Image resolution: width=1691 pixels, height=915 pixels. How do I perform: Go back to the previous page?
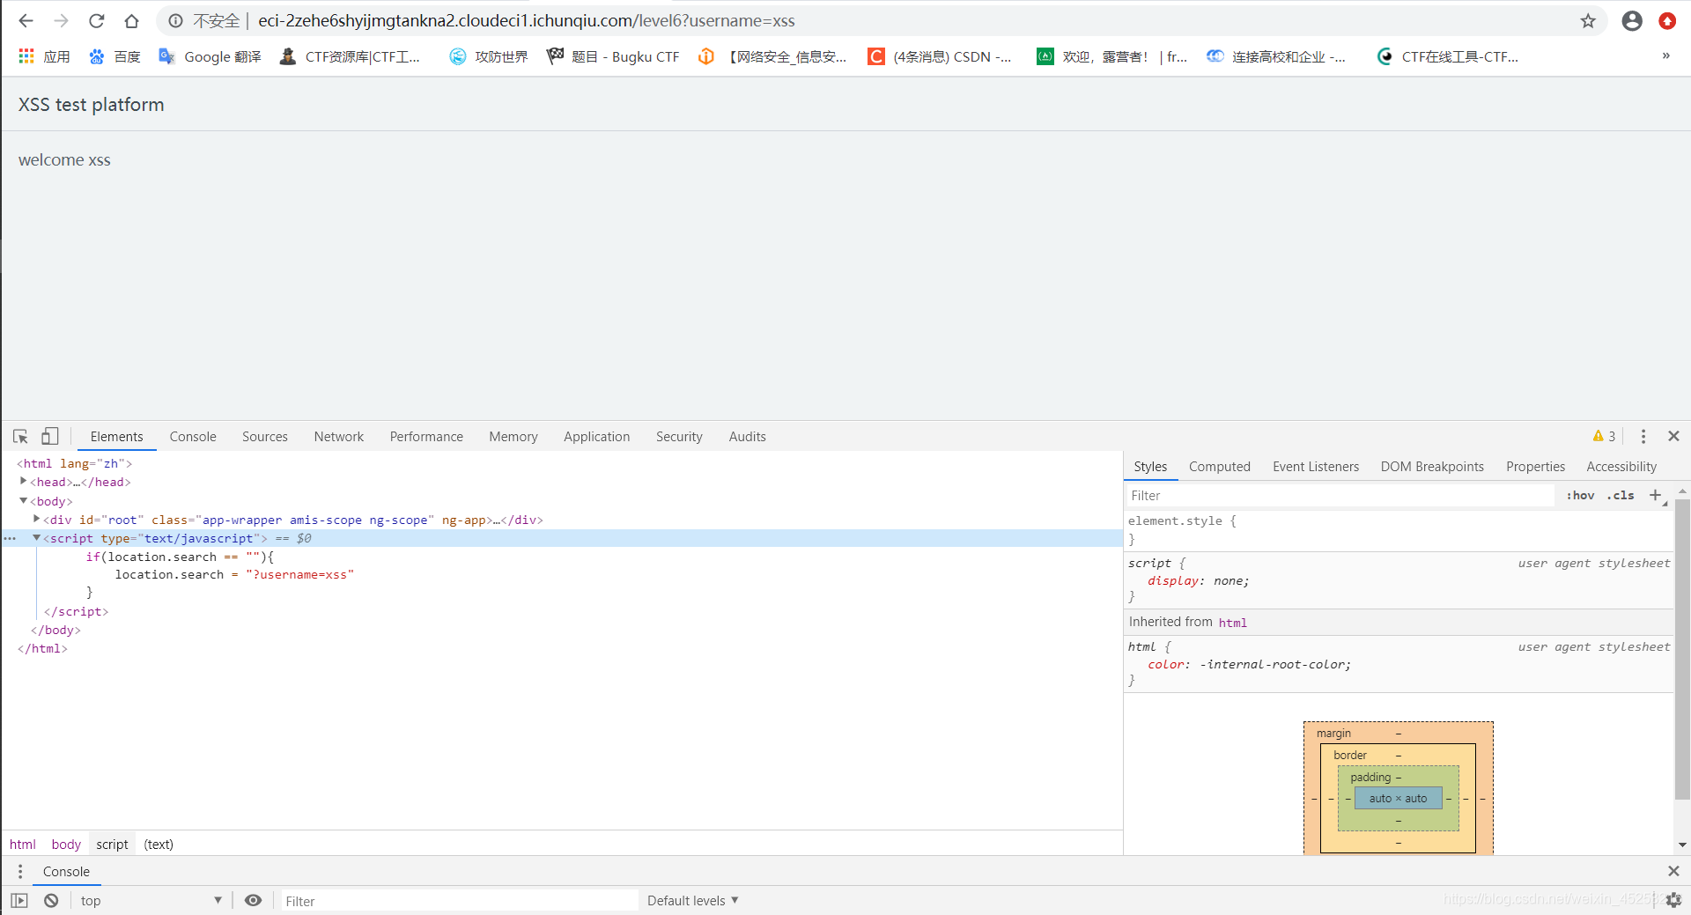(x=26, y=20)
